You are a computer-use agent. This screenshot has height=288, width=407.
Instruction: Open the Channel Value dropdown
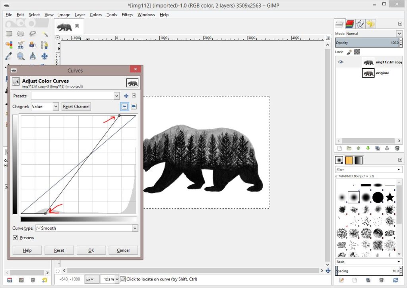click(x=45, y=106)
